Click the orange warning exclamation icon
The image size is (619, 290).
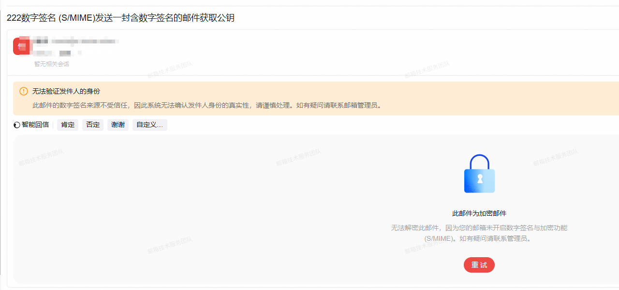click(24, 91)
